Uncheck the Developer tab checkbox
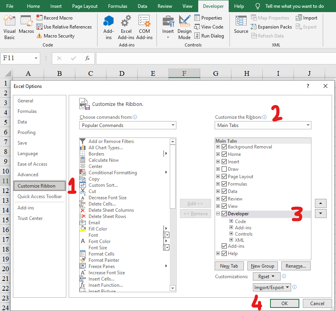The image size is (336, 311). click(224, 213)
